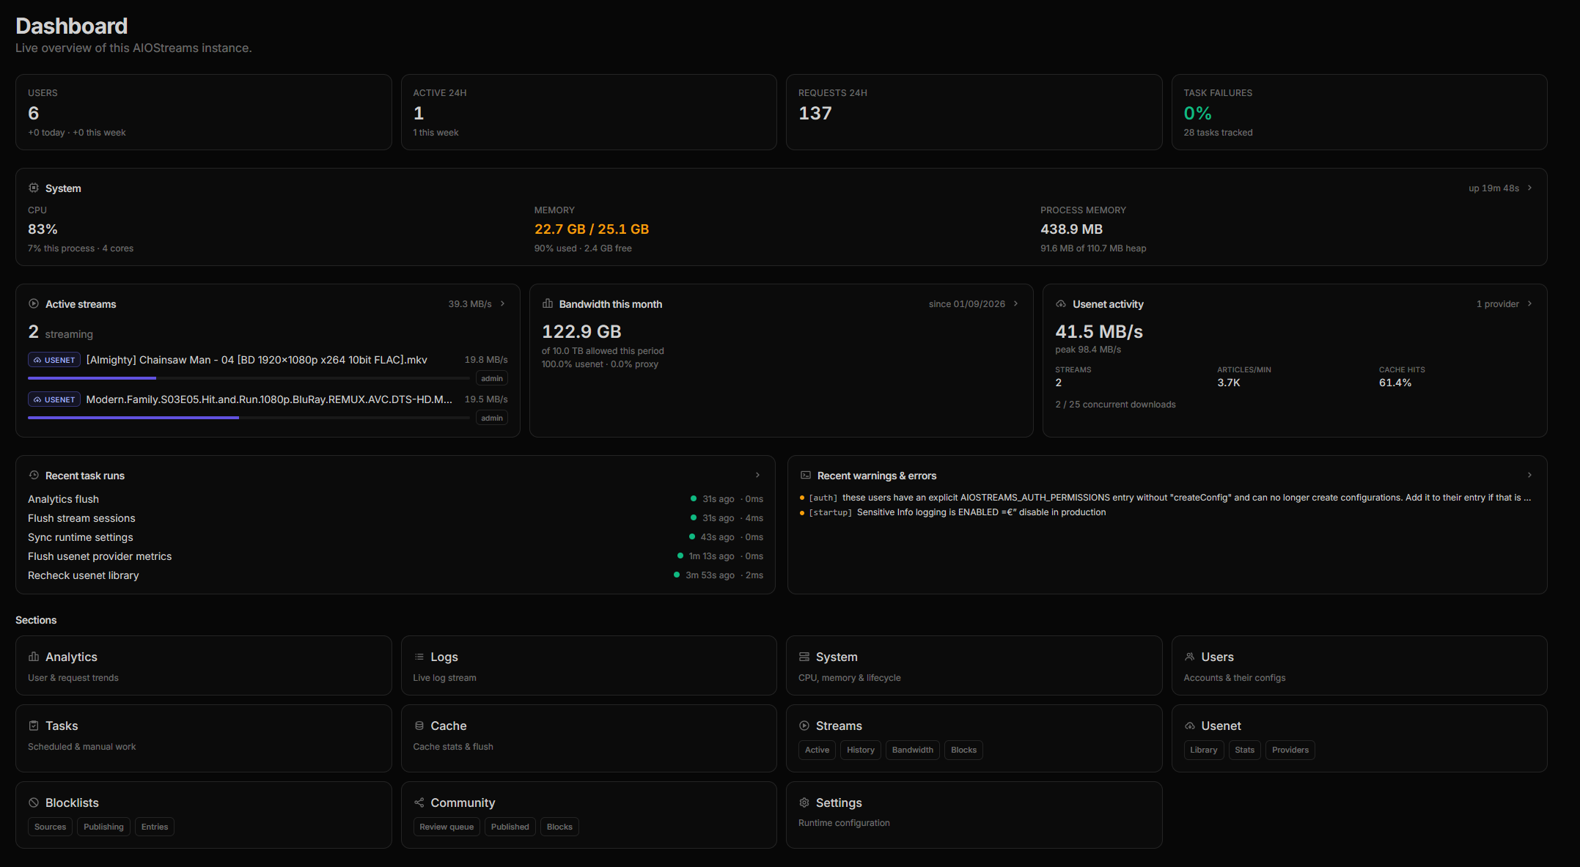Click the Streams section play icon

pyautogui.click(x=804, y=726)
